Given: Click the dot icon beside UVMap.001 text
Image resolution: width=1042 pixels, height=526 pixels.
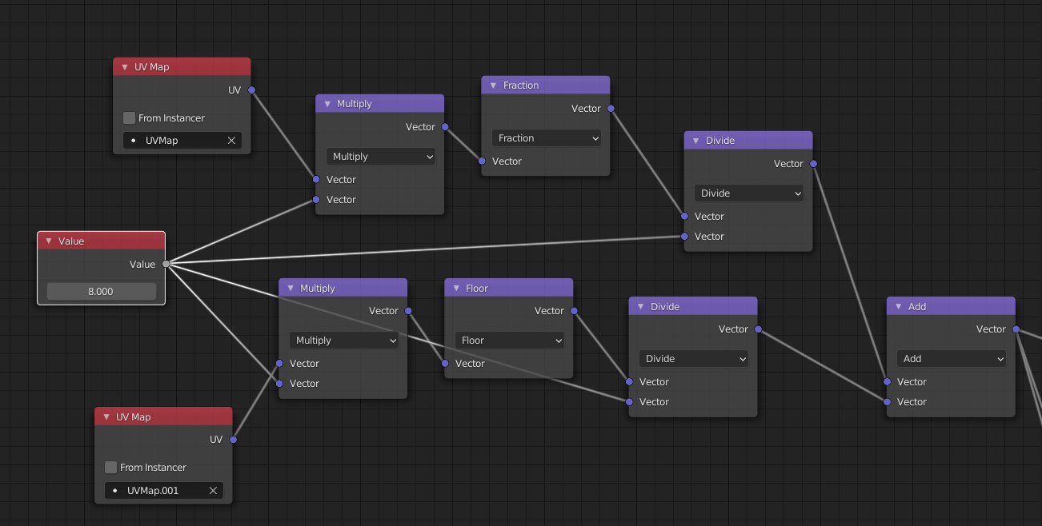Looking at the screenshot, I should [x=114, y=491].
